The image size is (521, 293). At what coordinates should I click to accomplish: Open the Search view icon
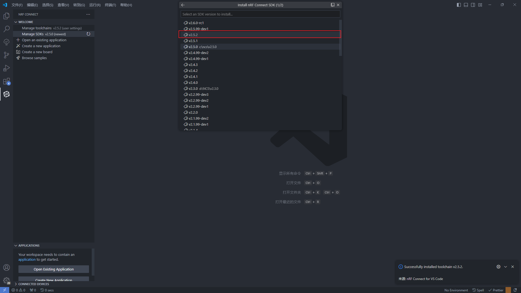[x=7, y=29]
